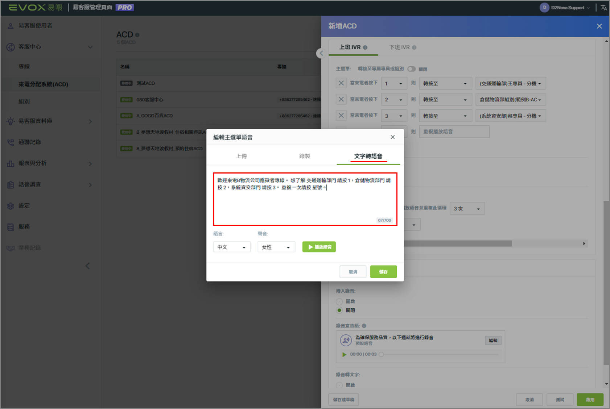610x409 pixels.
Task: Remove the menu row for key 3
Action: 341,116
